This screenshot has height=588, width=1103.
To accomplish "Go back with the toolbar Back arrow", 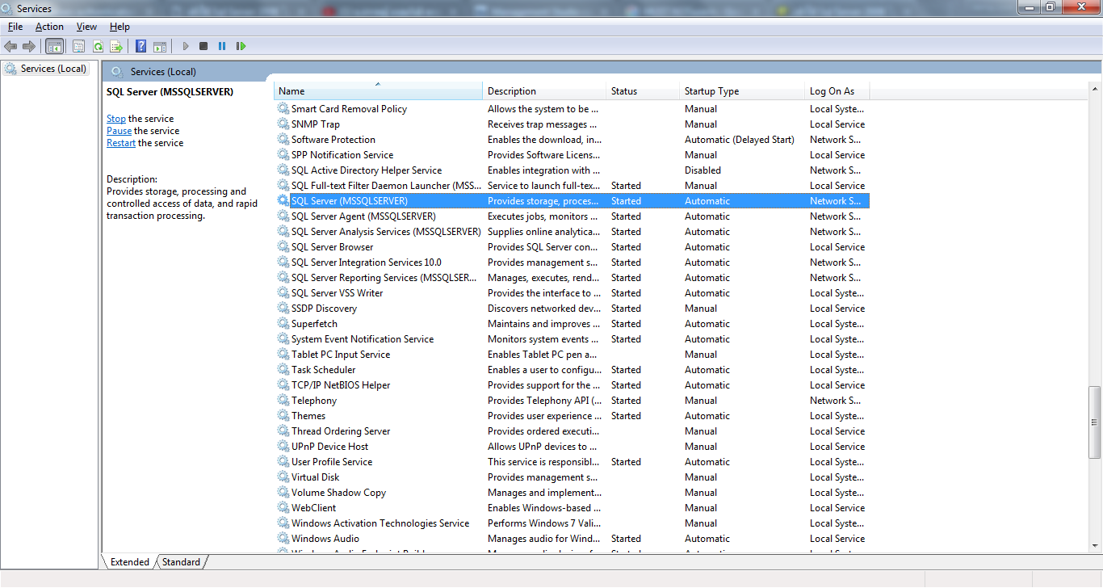I will pos(10,46).
